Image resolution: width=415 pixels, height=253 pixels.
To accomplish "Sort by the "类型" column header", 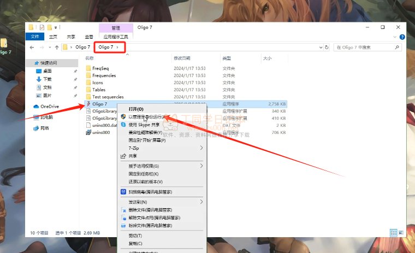I will [x=227, y=58].
